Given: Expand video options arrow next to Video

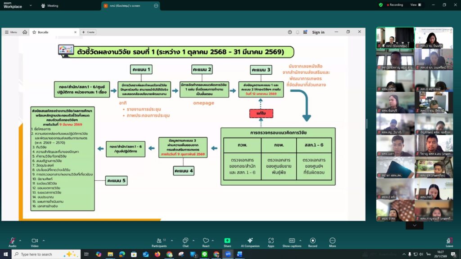Looking at the screenshot, I should 44,240.
